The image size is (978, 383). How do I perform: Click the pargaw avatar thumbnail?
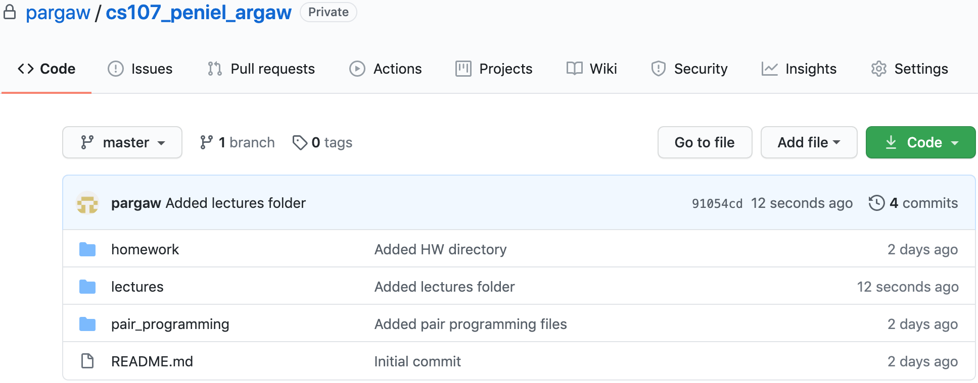coord(87,203)
